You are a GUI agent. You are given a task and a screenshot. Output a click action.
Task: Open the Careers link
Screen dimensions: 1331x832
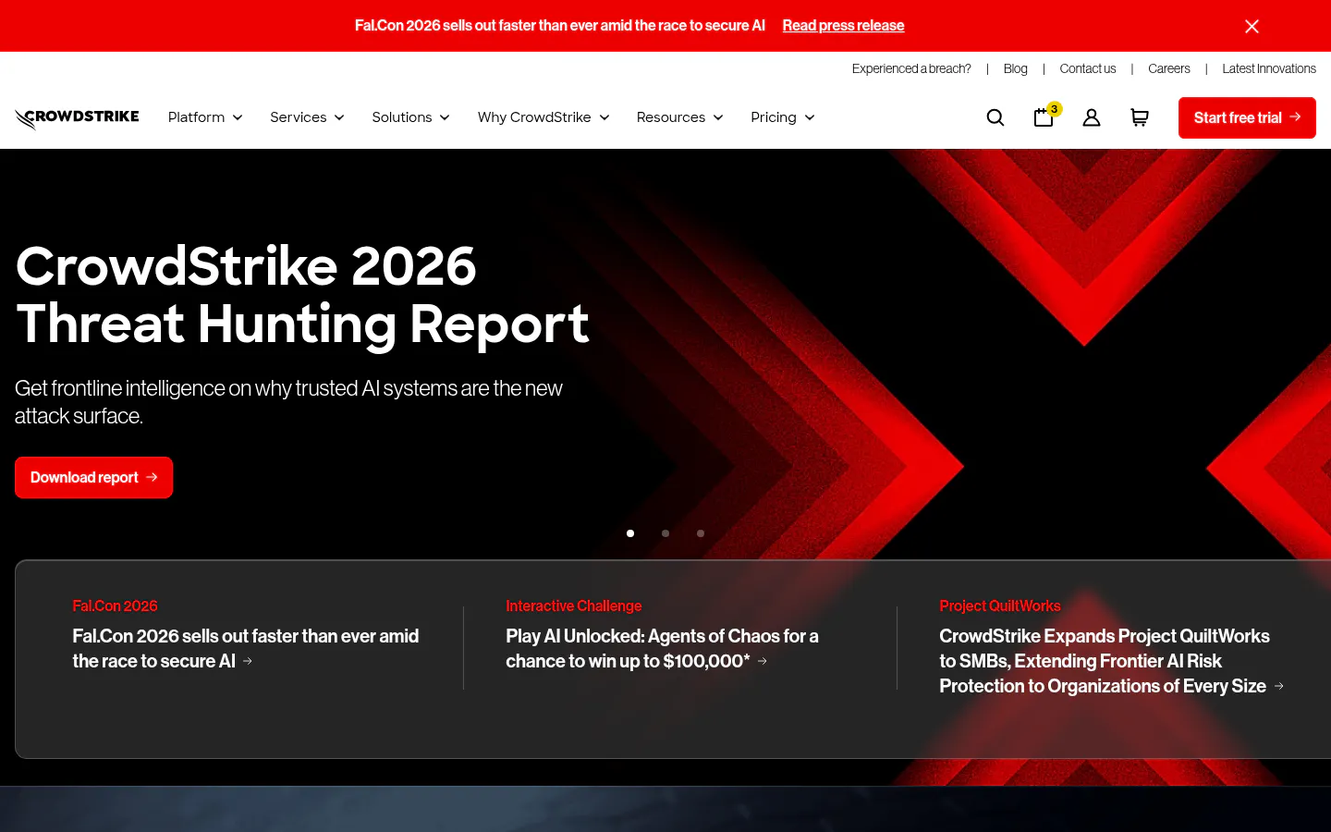click(x=1169, y=68)
